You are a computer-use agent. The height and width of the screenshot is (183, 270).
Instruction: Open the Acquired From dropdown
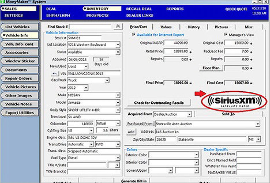[x=189, y=114]
